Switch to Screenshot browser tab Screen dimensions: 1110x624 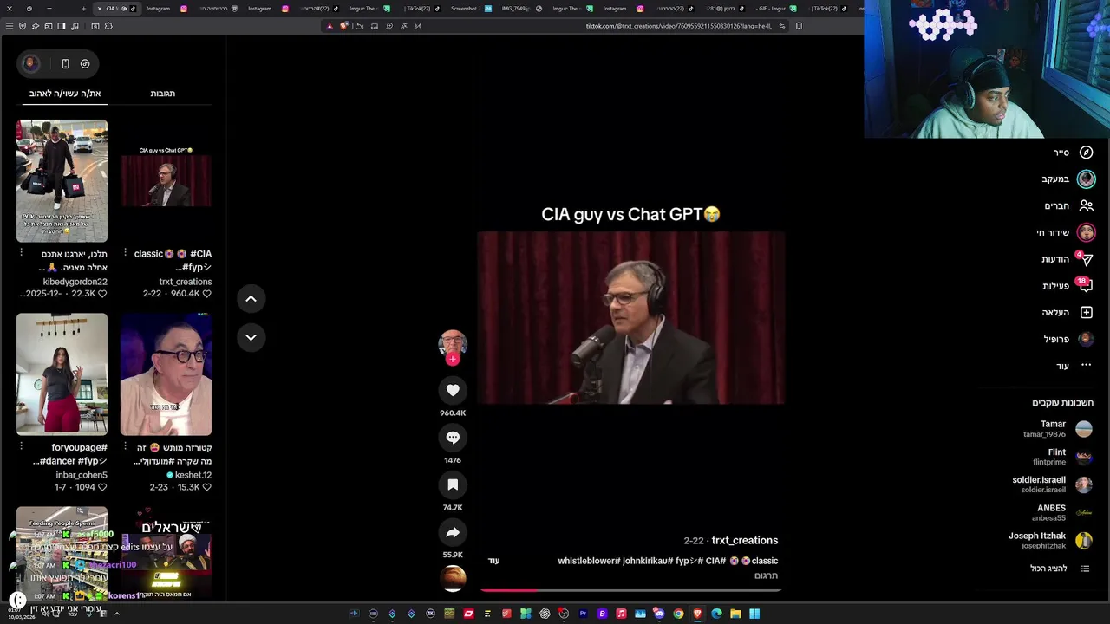pos(470,9)
